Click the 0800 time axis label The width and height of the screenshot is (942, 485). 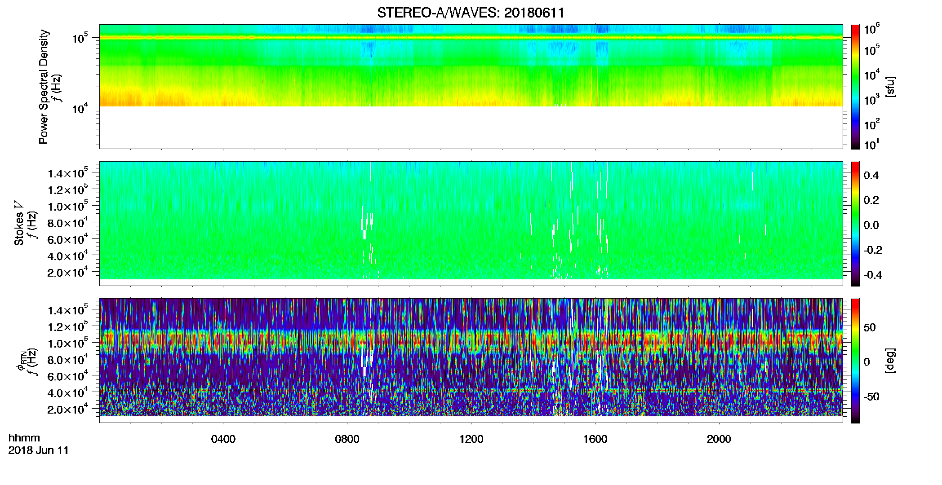[347, 439]
